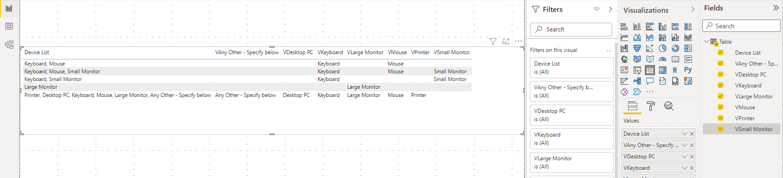Open Data view from left sidebar
783x178 pixels.
9,26
